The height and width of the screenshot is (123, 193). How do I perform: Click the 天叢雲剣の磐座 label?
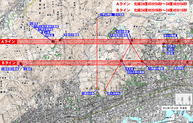119,35
